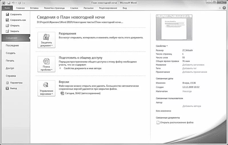The image size is (228, 145).
Task: Click Добавить автора field
Action: [x=192, y=106]
